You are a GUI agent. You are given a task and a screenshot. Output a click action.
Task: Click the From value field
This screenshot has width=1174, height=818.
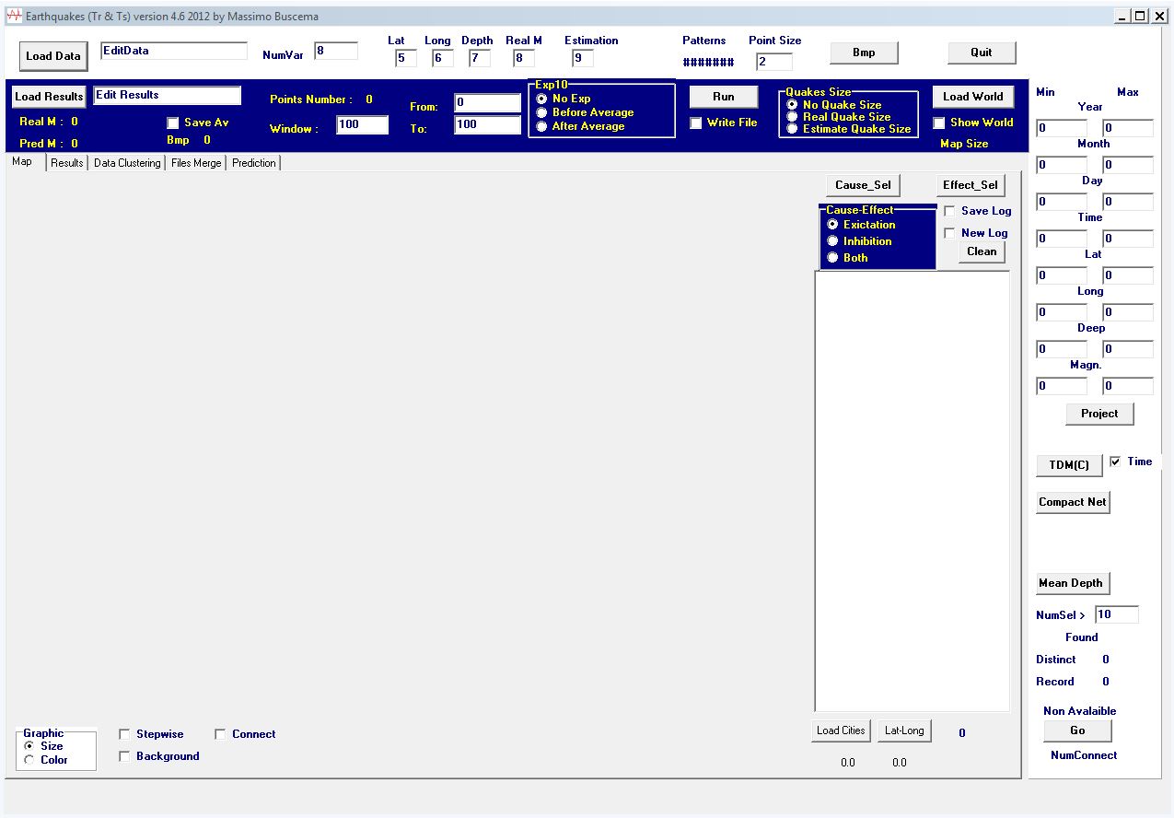(488, 102)
